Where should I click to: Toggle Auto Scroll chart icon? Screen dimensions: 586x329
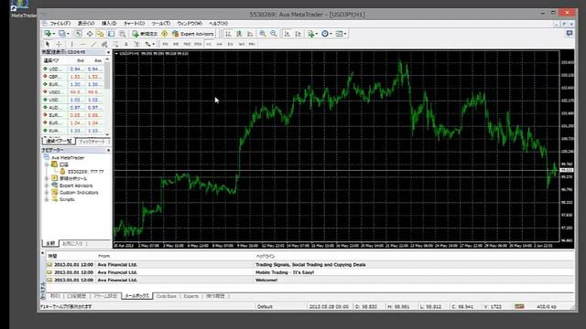click(x=287, y=34)
